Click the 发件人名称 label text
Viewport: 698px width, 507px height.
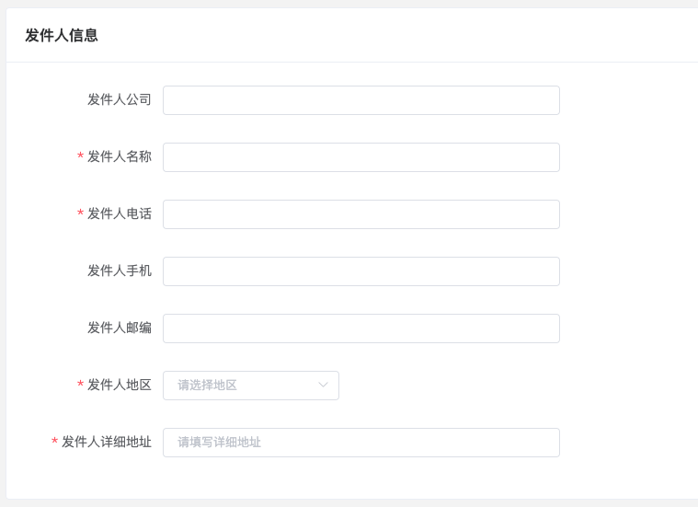pyautogui.click(x=120, y=156)
